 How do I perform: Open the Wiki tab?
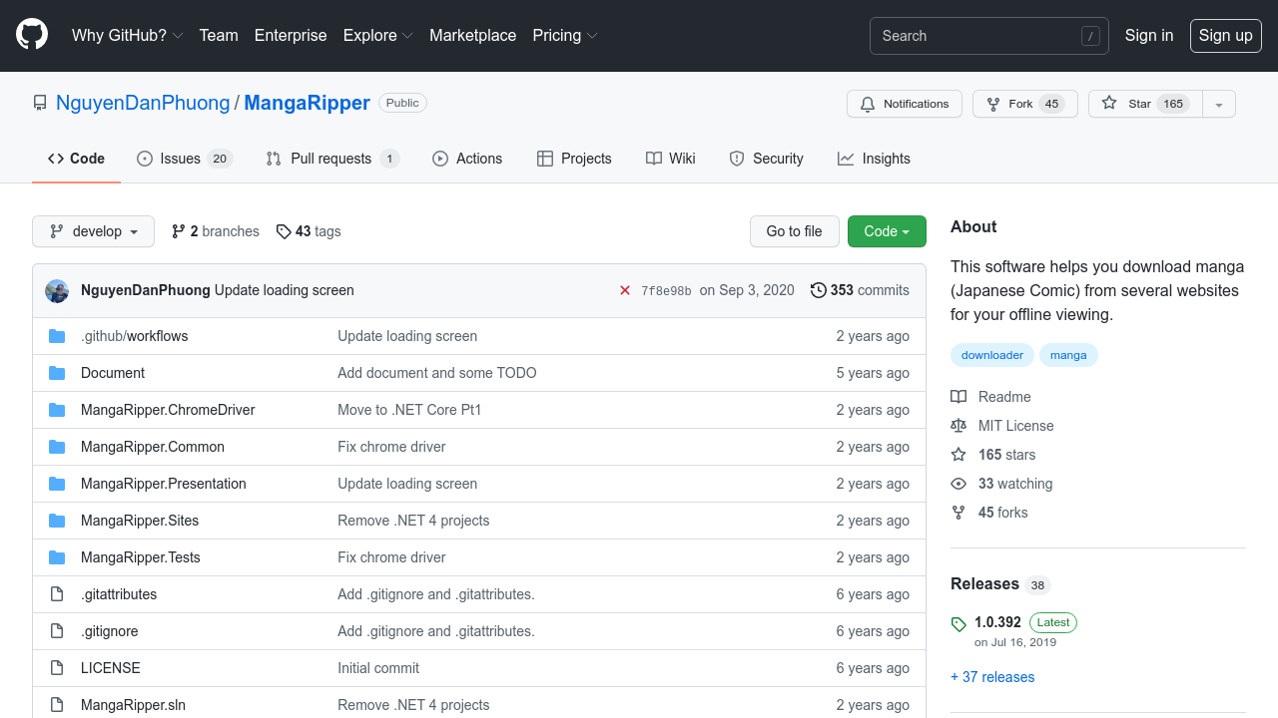click(671, 159)
